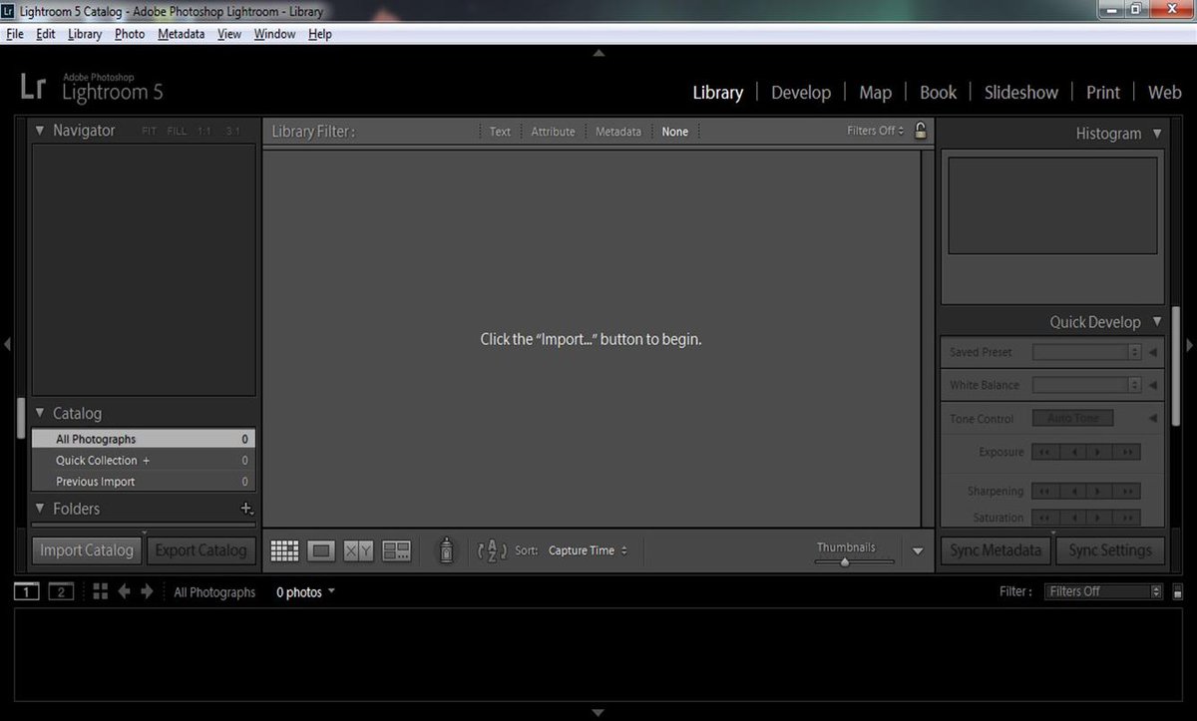Click the Auto Tone button
The image size is (1197, 721).
click(1072, 418)
